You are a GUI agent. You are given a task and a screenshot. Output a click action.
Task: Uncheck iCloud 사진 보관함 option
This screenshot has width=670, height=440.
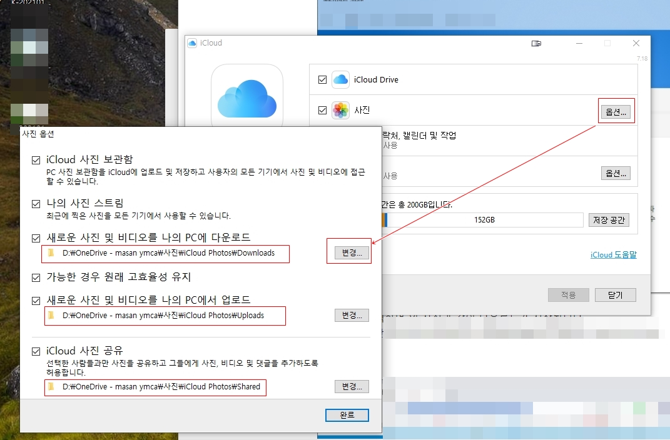point(36,161)
